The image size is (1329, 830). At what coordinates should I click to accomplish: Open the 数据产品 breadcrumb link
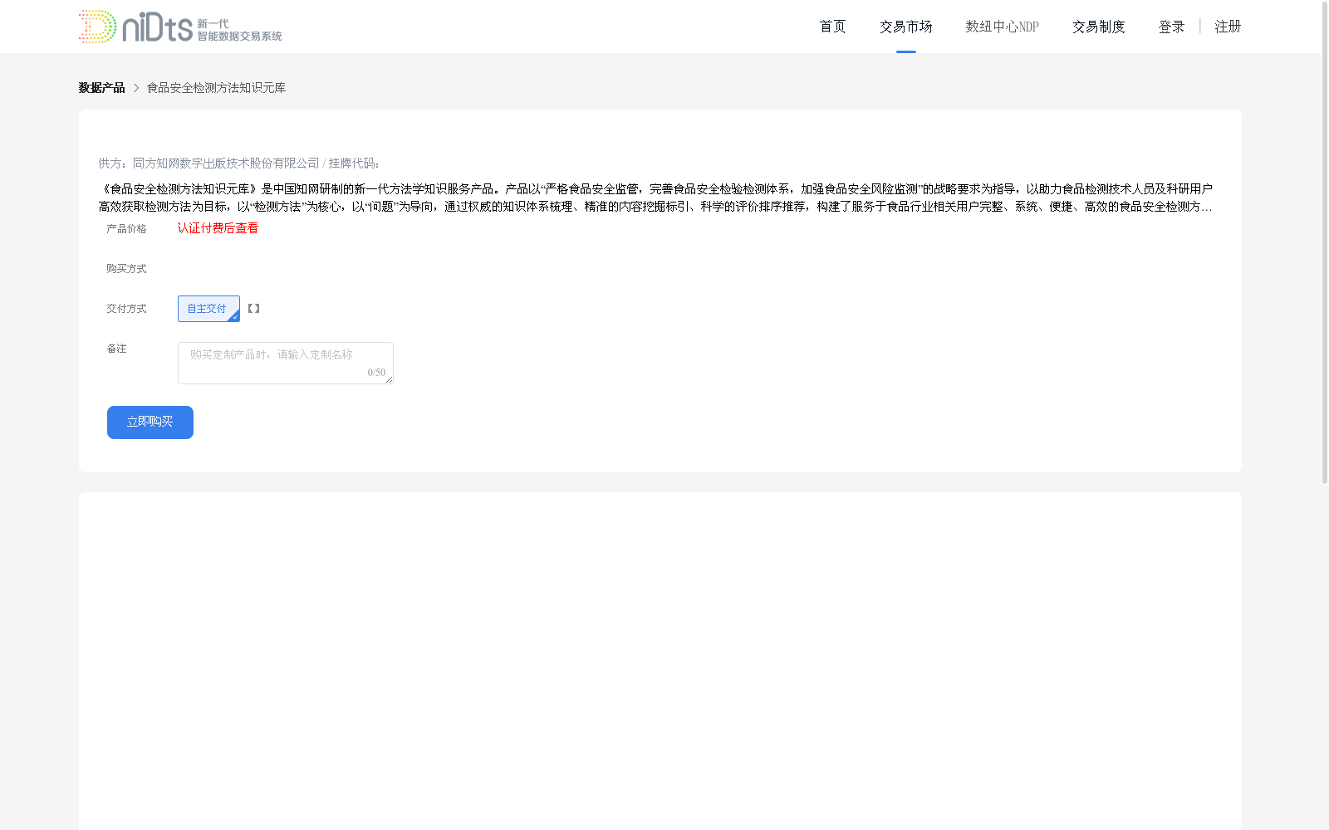pos(101,87)
